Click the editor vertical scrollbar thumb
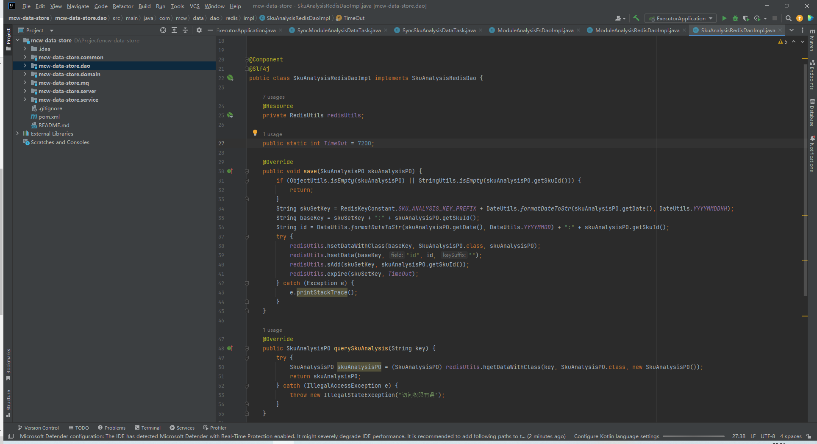817x444 pixels. tap(805, 180)
